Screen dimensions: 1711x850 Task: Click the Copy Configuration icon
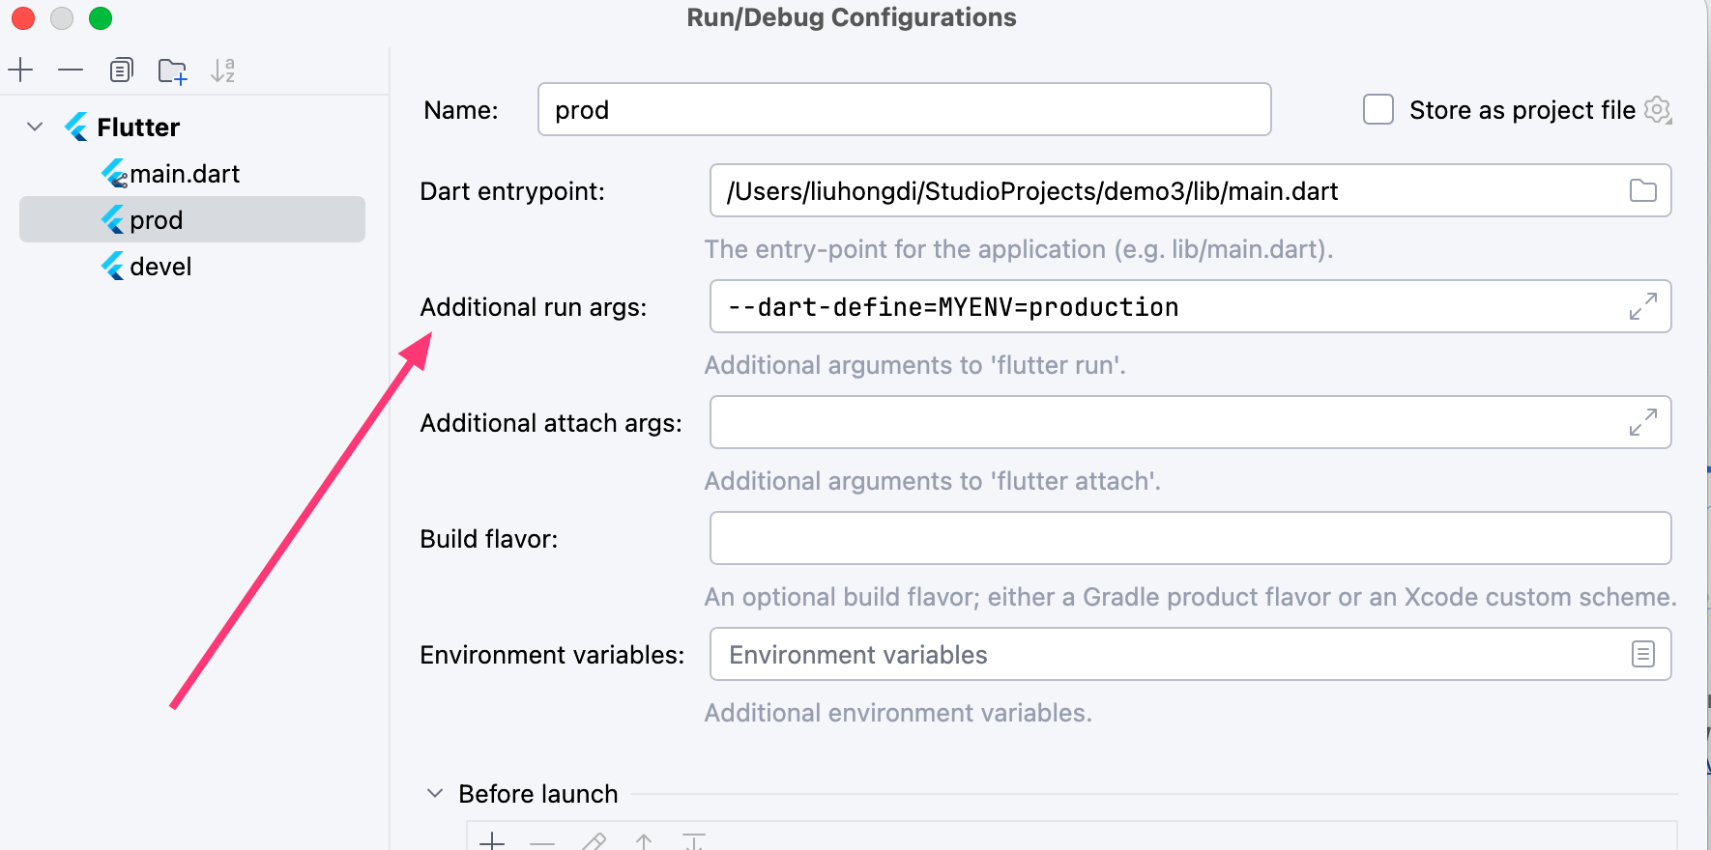[121, 71]
